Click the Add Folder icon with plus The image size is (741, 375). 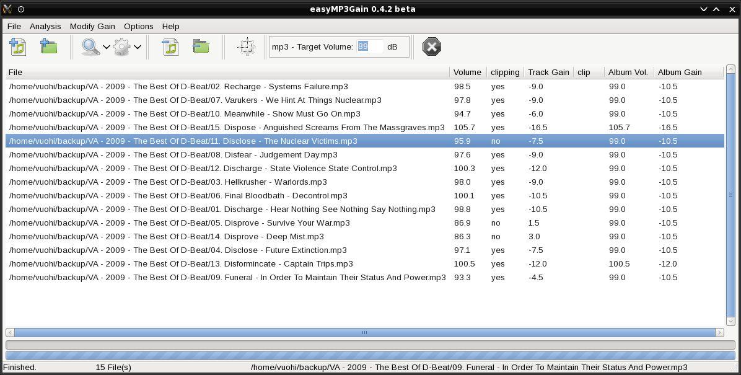point(49,46)
